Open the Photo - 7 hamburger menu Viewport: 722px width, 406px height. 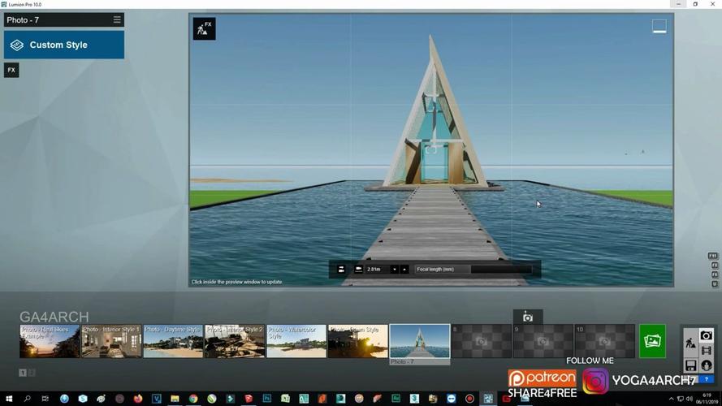point(117,19)
